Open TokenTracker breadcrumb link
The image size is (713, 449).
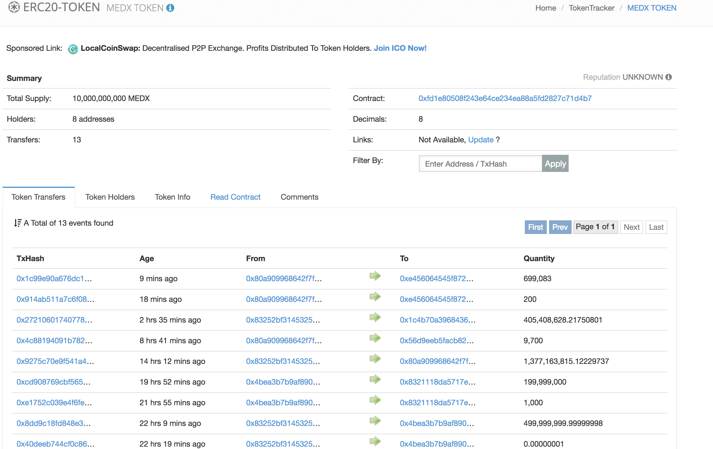(592, 8)
